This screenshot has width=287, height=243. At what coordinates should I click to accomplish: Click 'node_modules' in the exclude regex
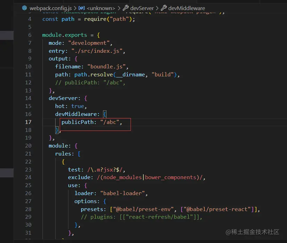coord(123,177)
